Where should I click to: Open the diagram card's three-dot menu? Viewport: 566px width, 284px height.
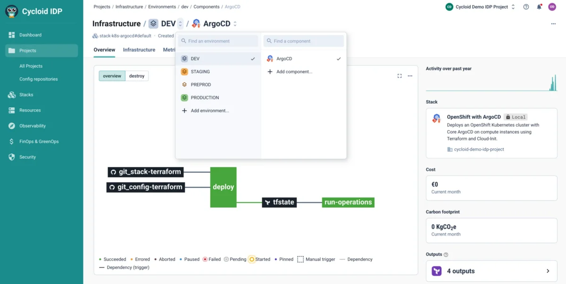(x=410, y=75)
